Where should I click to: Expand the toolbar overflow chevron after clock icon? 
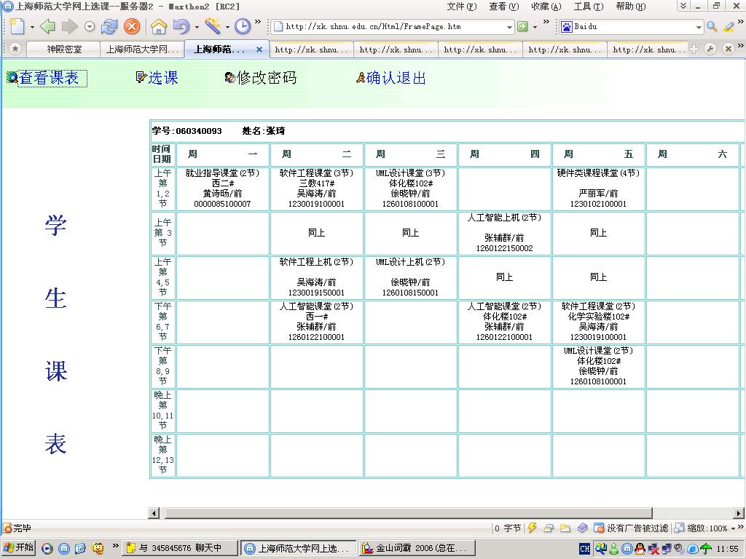tap(258, 21)
